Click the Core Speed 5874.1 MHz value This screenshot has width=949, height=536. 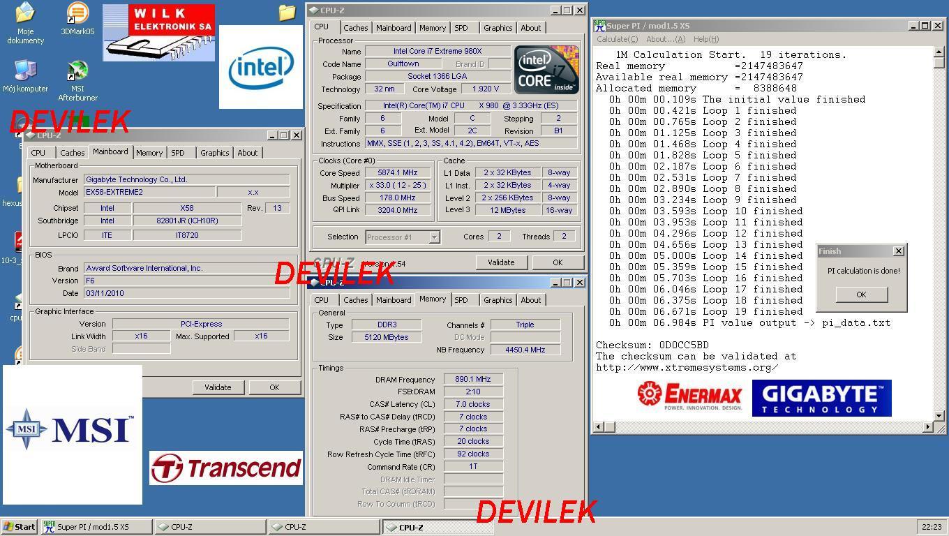click(398, 173)
